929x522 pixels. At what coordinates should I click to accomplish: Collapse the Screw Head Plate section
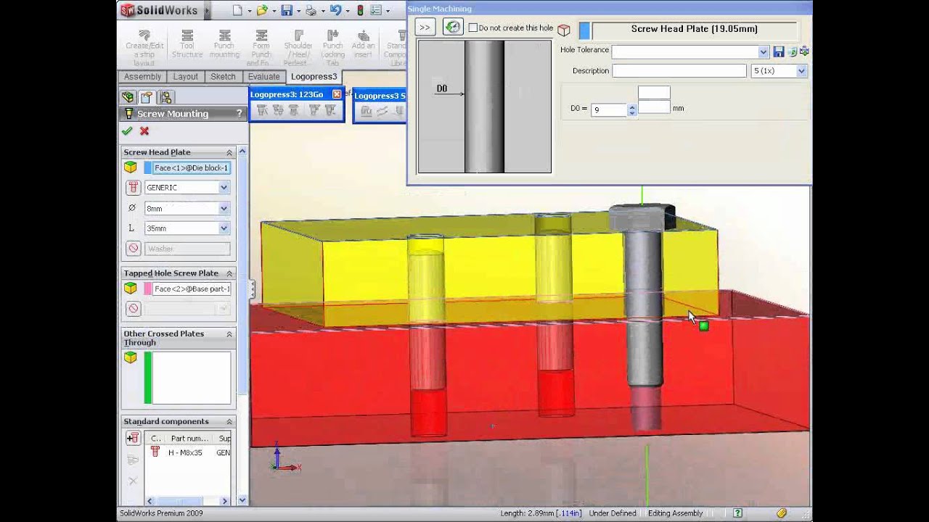coord(229,152)
